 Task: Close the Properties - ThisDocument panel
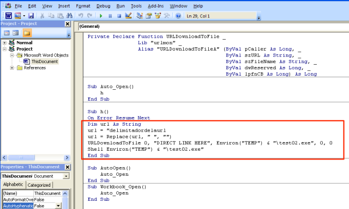point(68,167)
